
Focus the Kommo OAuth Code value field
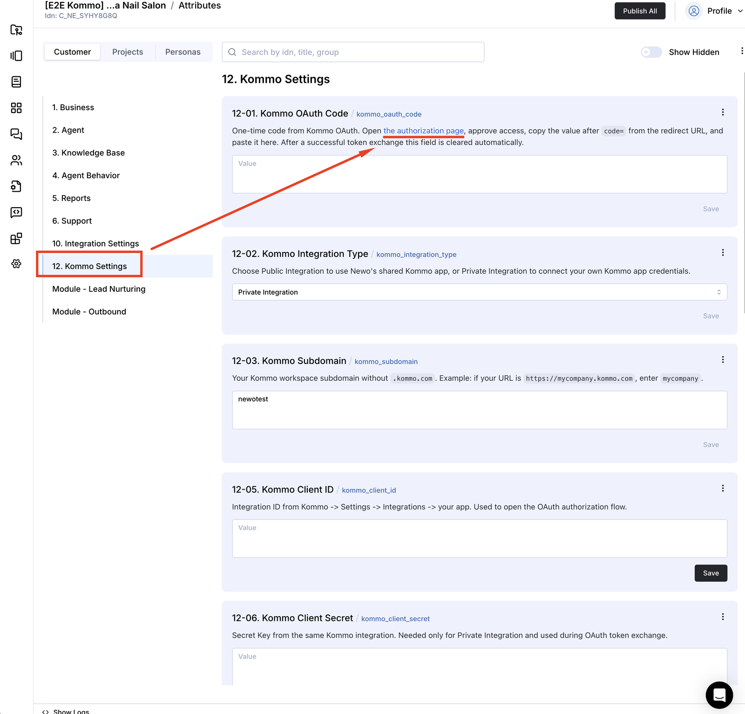point(480,174)
